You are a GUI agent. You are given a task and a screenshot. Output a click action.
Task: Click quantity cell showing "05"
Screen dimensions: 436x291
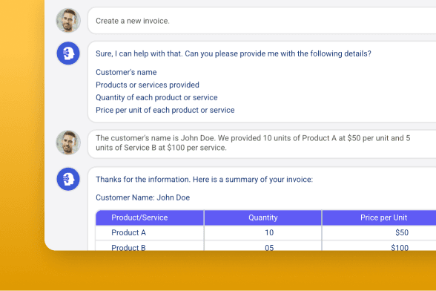coord(262,246)
